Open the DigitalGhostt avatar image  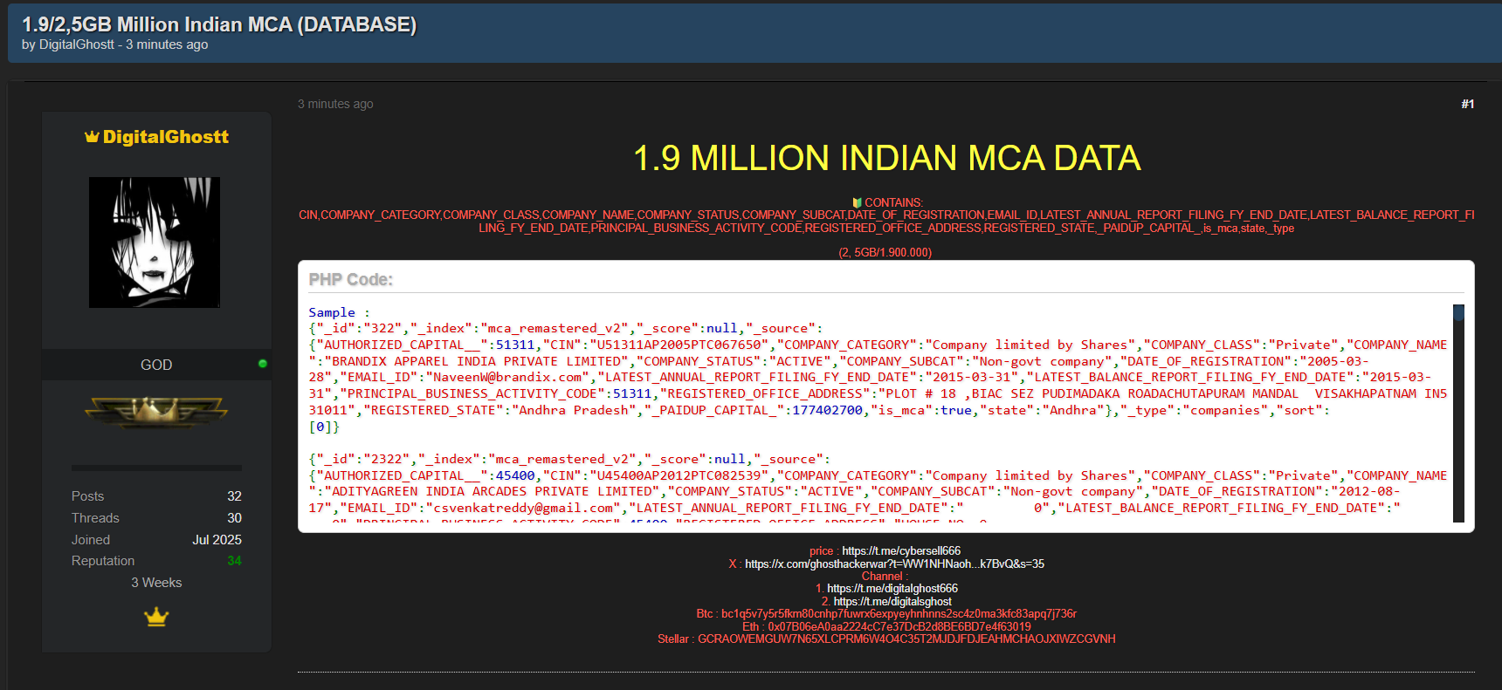pos(155,243)
